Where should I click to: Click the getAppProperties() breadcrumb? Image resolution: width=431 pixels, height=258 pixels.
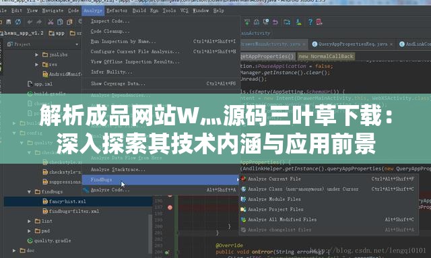click(x=267, y=57)
